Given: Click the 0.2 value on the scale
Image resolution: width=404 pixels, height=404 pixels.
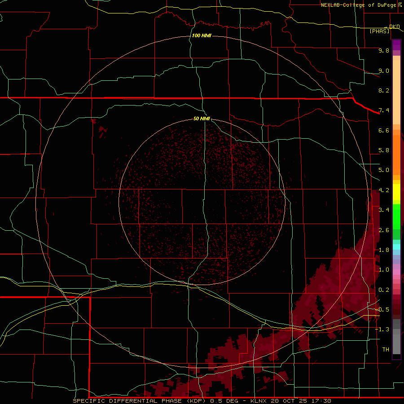Looking at the screenshot, I should 384,290.
